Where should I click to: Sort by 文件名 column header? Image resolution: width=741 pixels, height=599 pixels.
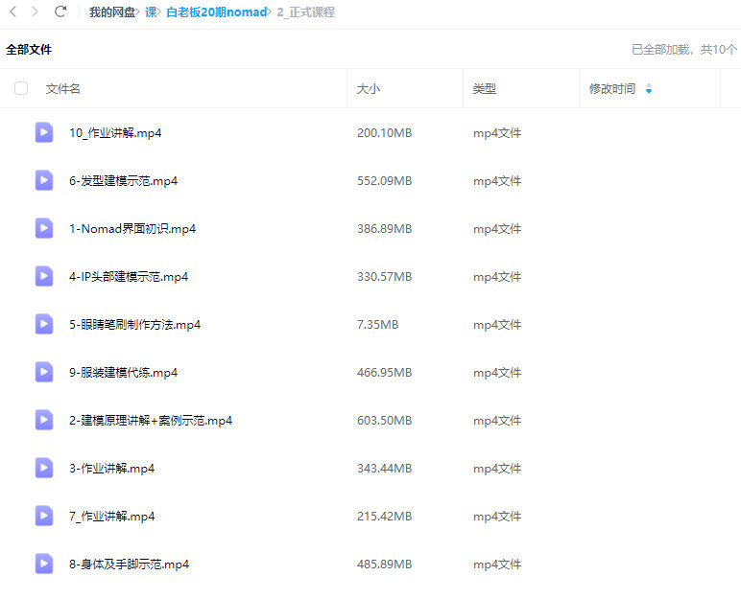point(63,89)
